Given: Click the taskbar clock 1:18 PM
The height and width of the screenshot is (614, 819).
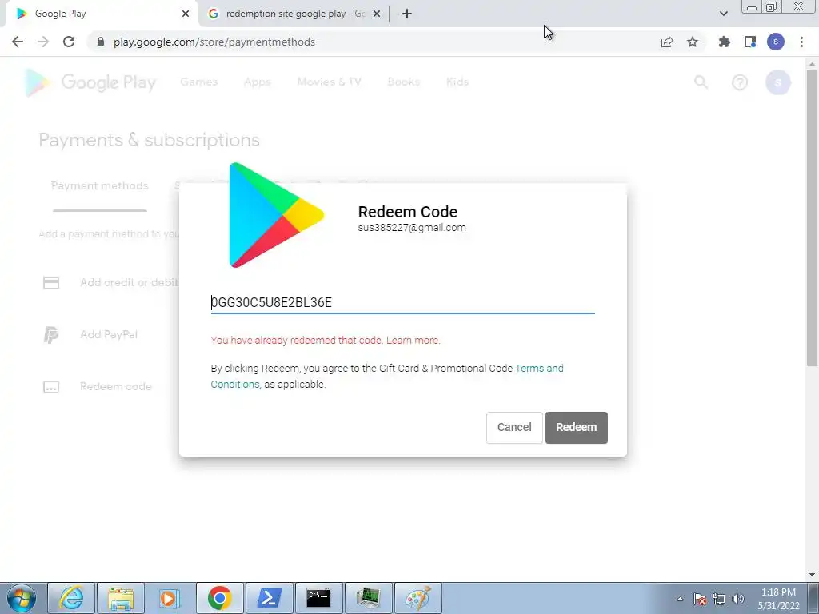Looking at the screenshot, I should click(778, 599).
